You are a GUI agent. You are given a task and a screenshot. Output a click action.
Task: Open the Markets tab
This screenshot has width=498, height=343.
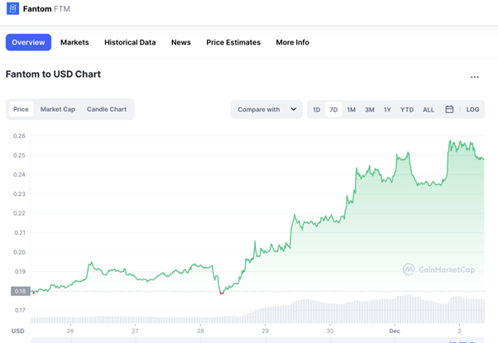point(74,42)
